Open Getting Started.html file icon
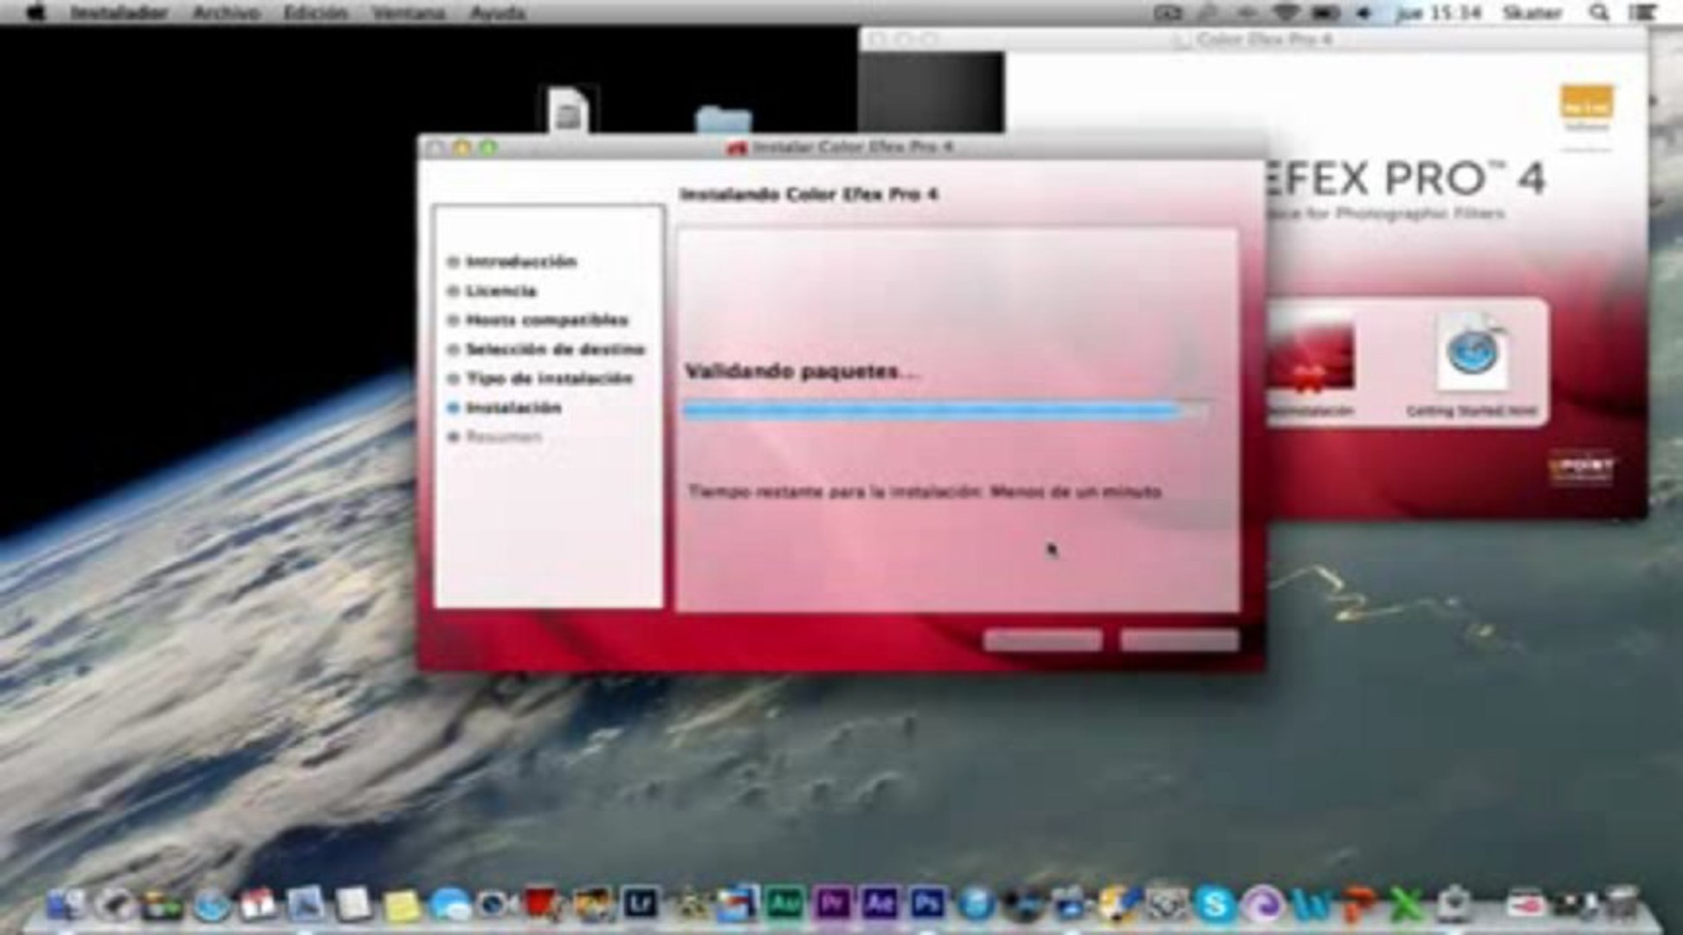Image resolution: width=1683 pixels, height=935 pixels. pyautogui.click(x=1471, y=353)
